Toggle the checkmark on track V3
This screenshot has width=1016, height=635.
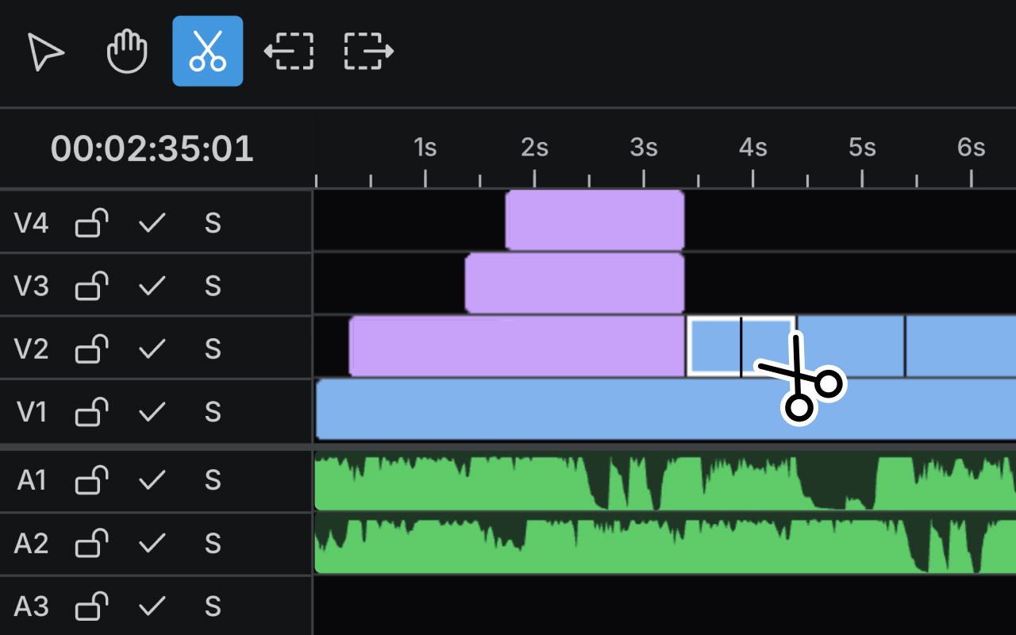(x=151, y=286)
